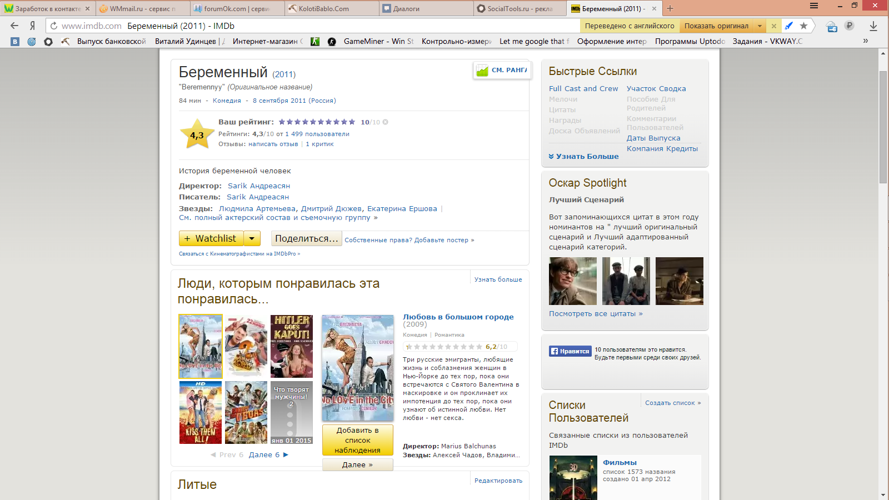Screen dimensions: 889x500
Task: Open the Участок Сводка link
Action: [x=656, y=88]
